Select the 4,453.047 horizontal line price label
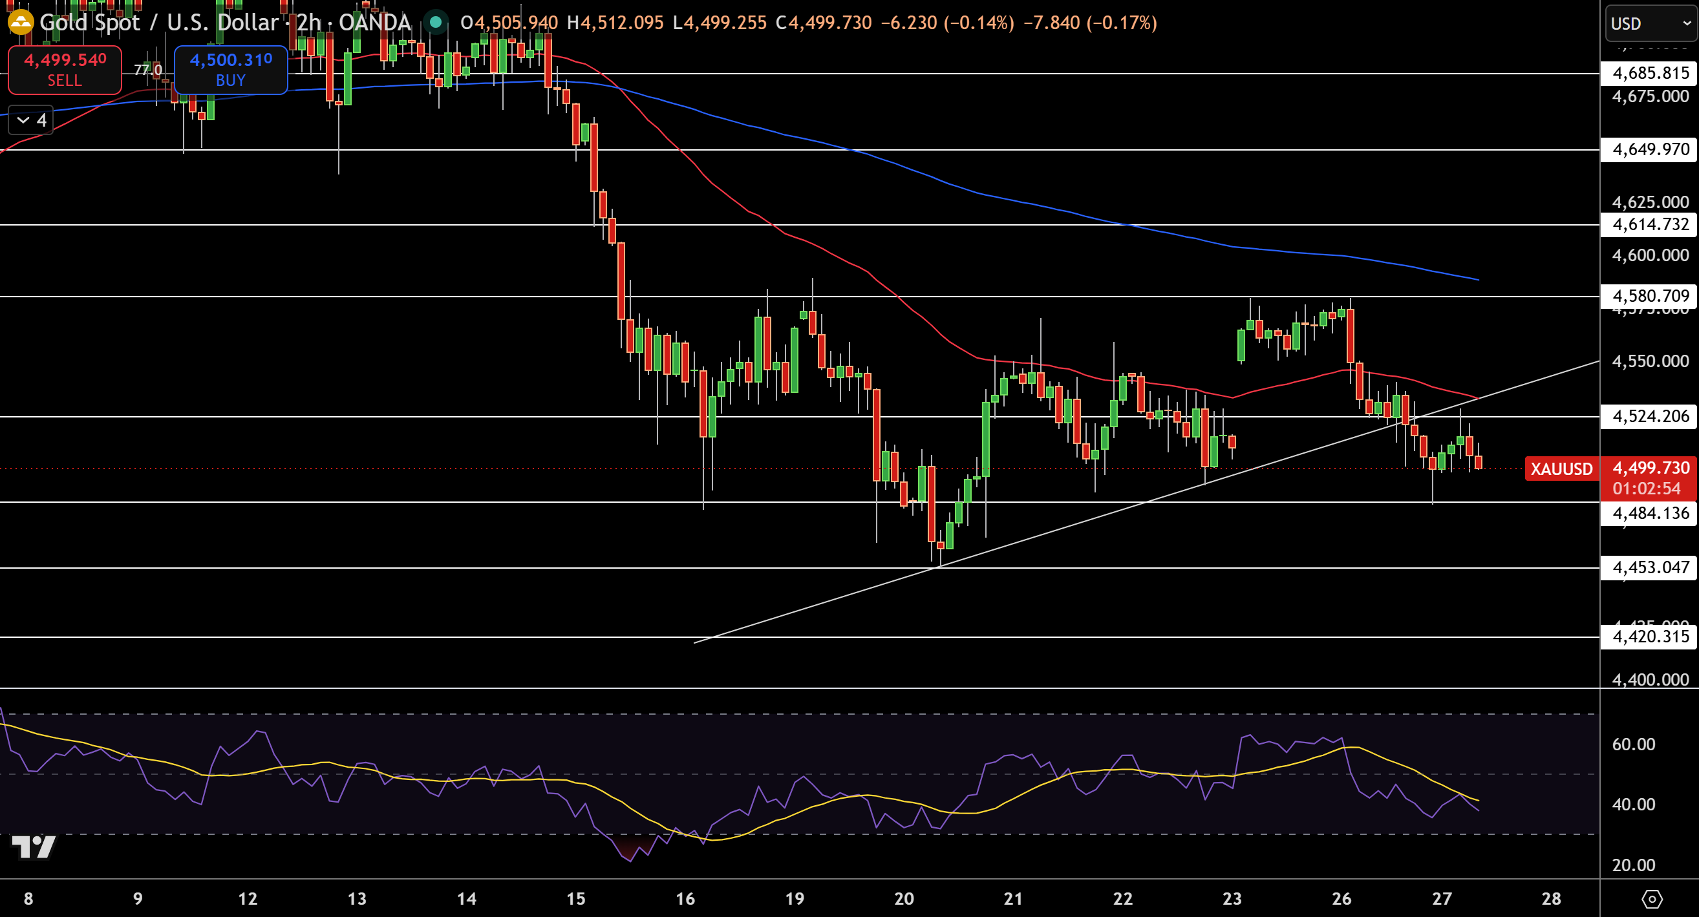The image size is (1699, 917). (x=1649, y=567)
